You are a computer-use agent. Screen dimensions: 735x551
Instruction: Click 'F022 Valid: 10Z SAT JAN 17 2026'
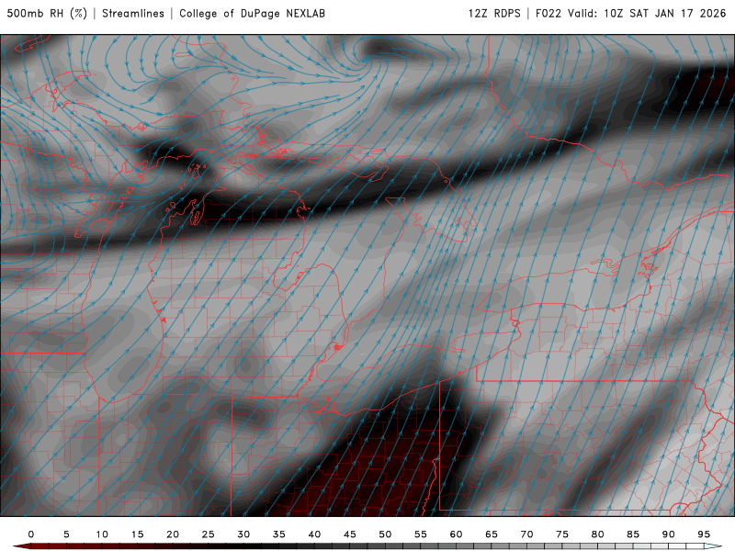click(631, 13)
